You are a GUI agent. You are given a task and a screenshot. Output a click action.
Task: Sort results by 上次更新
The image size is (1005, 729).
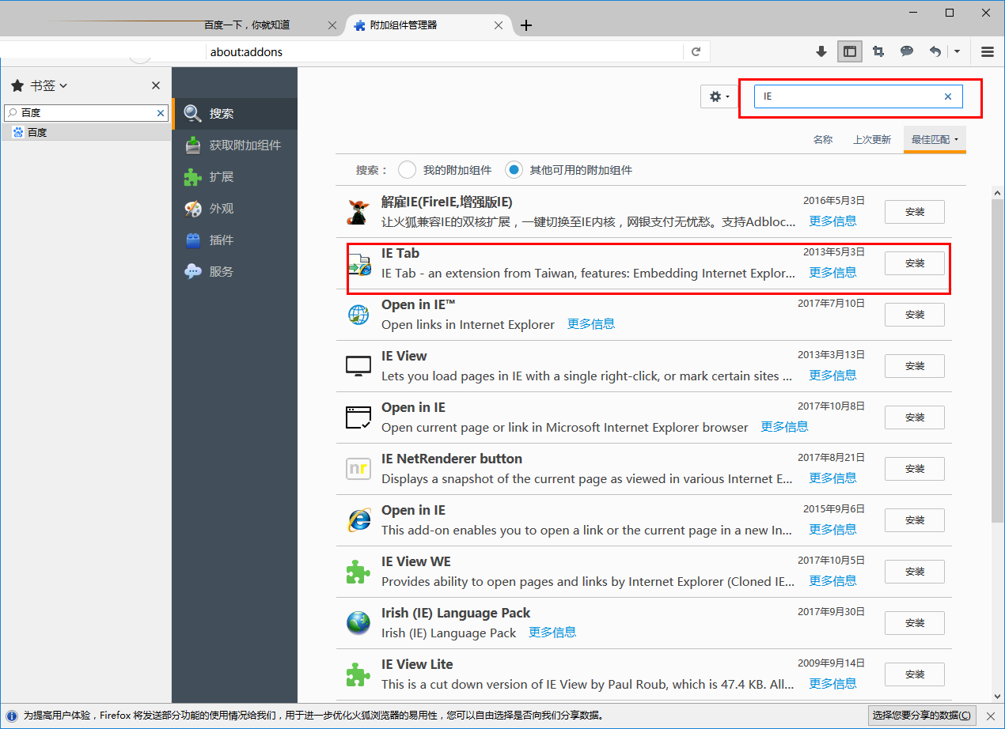click(872, 139)
